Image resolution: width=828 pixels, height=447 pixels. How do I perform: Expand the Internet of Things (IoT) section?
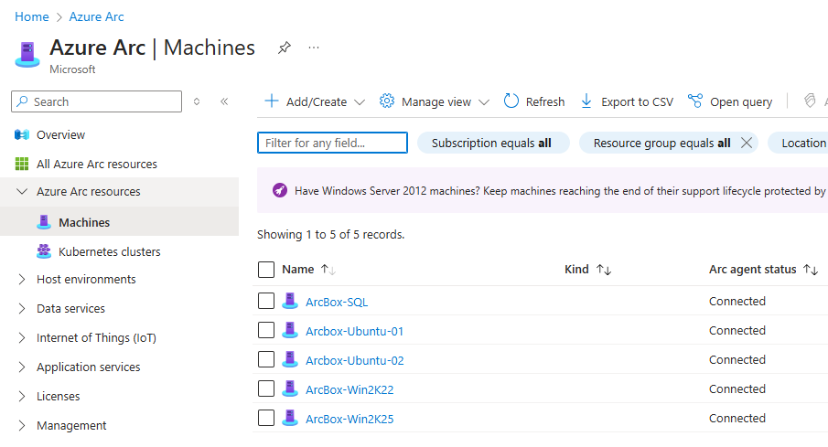click(x=22, y=337)
